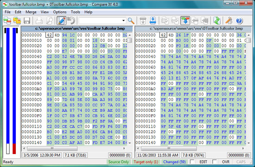Image resolution: width=255 pixels, height=167 pixels.
Task: Toggle the OVR checkbox in status bar
Action: (x=214, y=161)
